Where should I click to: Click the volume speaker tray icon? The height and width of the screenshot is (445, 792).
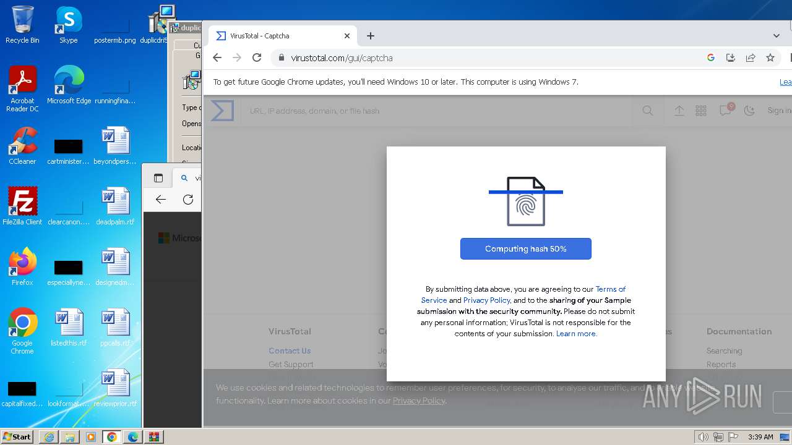click(703, 437)
